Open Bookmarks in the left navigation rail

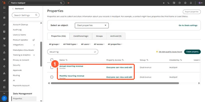[x=4, y=8]
